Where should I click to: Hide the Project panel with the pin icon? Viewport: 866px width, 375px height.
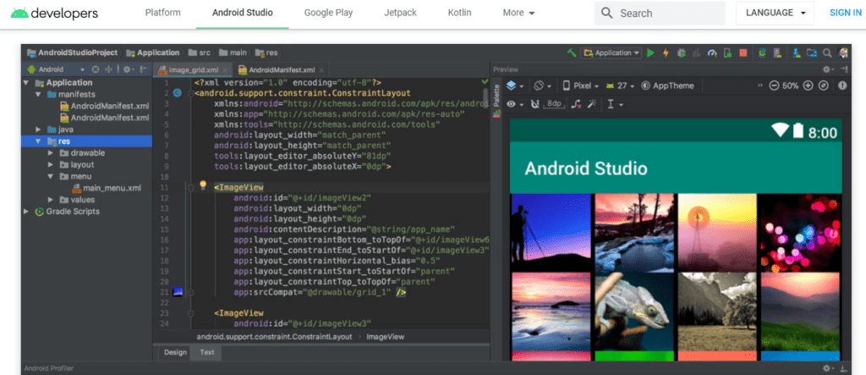tap(143, 69)
